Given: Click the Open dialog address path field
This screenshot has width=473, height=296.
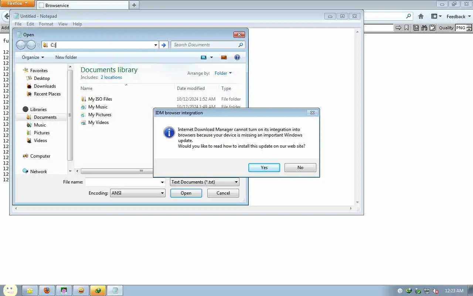Looking at the screenshot, I should tap(100, 45).
